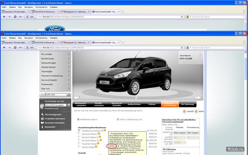Click the key (wand) icon in front toolbar
This screenshot has height=155, width=248.
coord(20,47)
